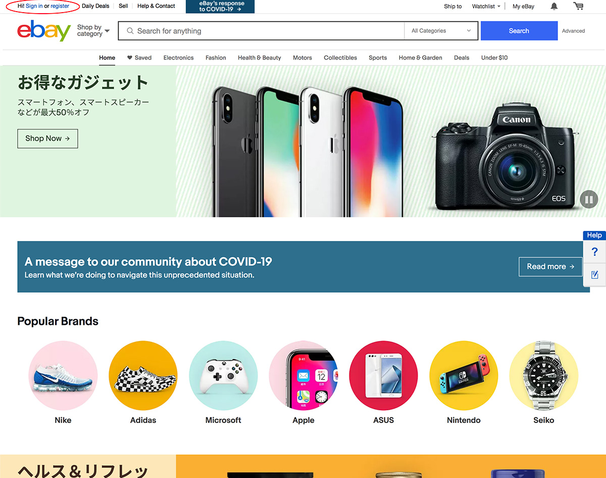Click the blue Search button

pyautogui.click(x=519, y=31)
